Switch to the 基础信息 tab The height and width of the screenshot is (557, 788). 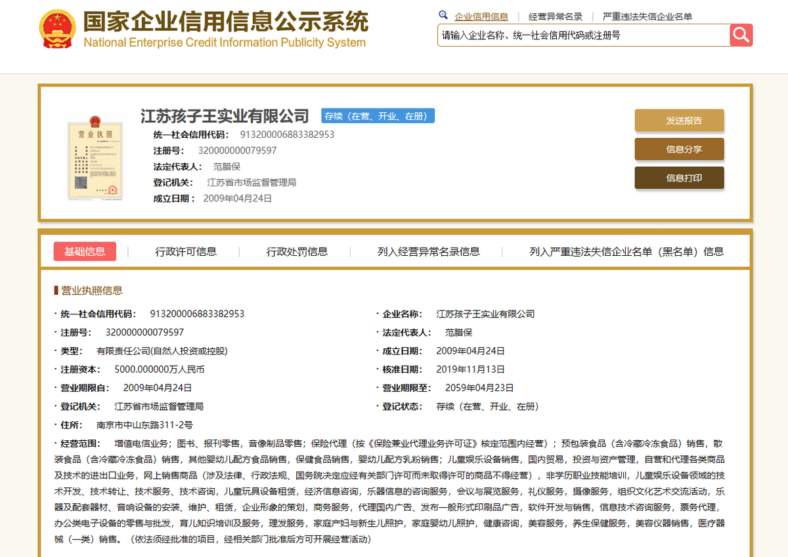[x=85, y=251]
